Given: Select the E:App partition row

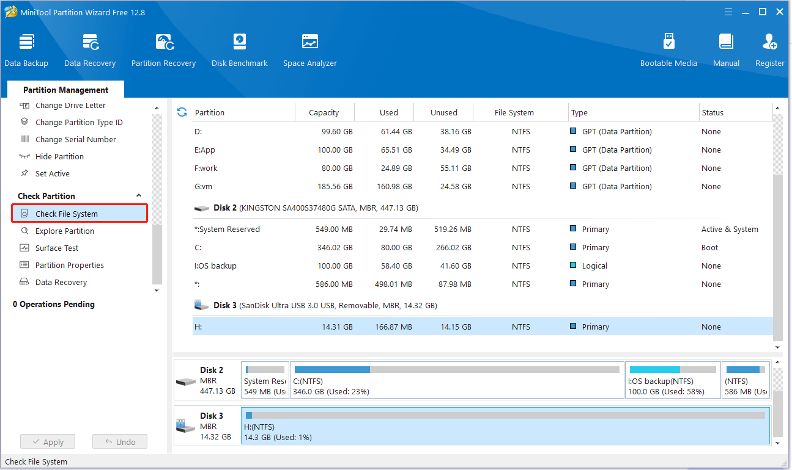Looking at the screenshot, I should click(x=483, y=150).
